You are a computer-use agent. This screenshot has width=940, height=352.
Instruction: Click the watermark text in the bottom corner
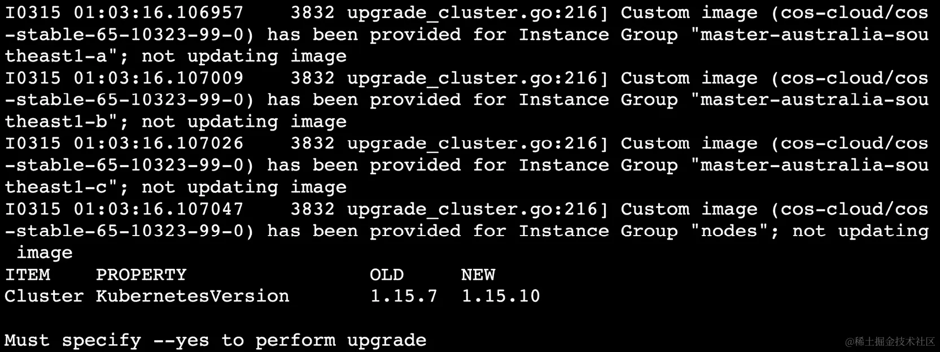tap(890, 341)
